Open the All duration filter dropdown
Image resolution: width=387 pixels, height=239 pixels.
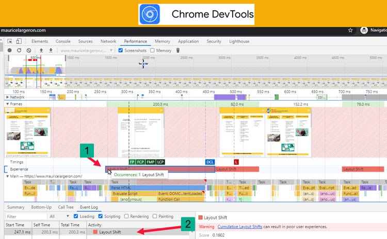(x=59, y=216)
